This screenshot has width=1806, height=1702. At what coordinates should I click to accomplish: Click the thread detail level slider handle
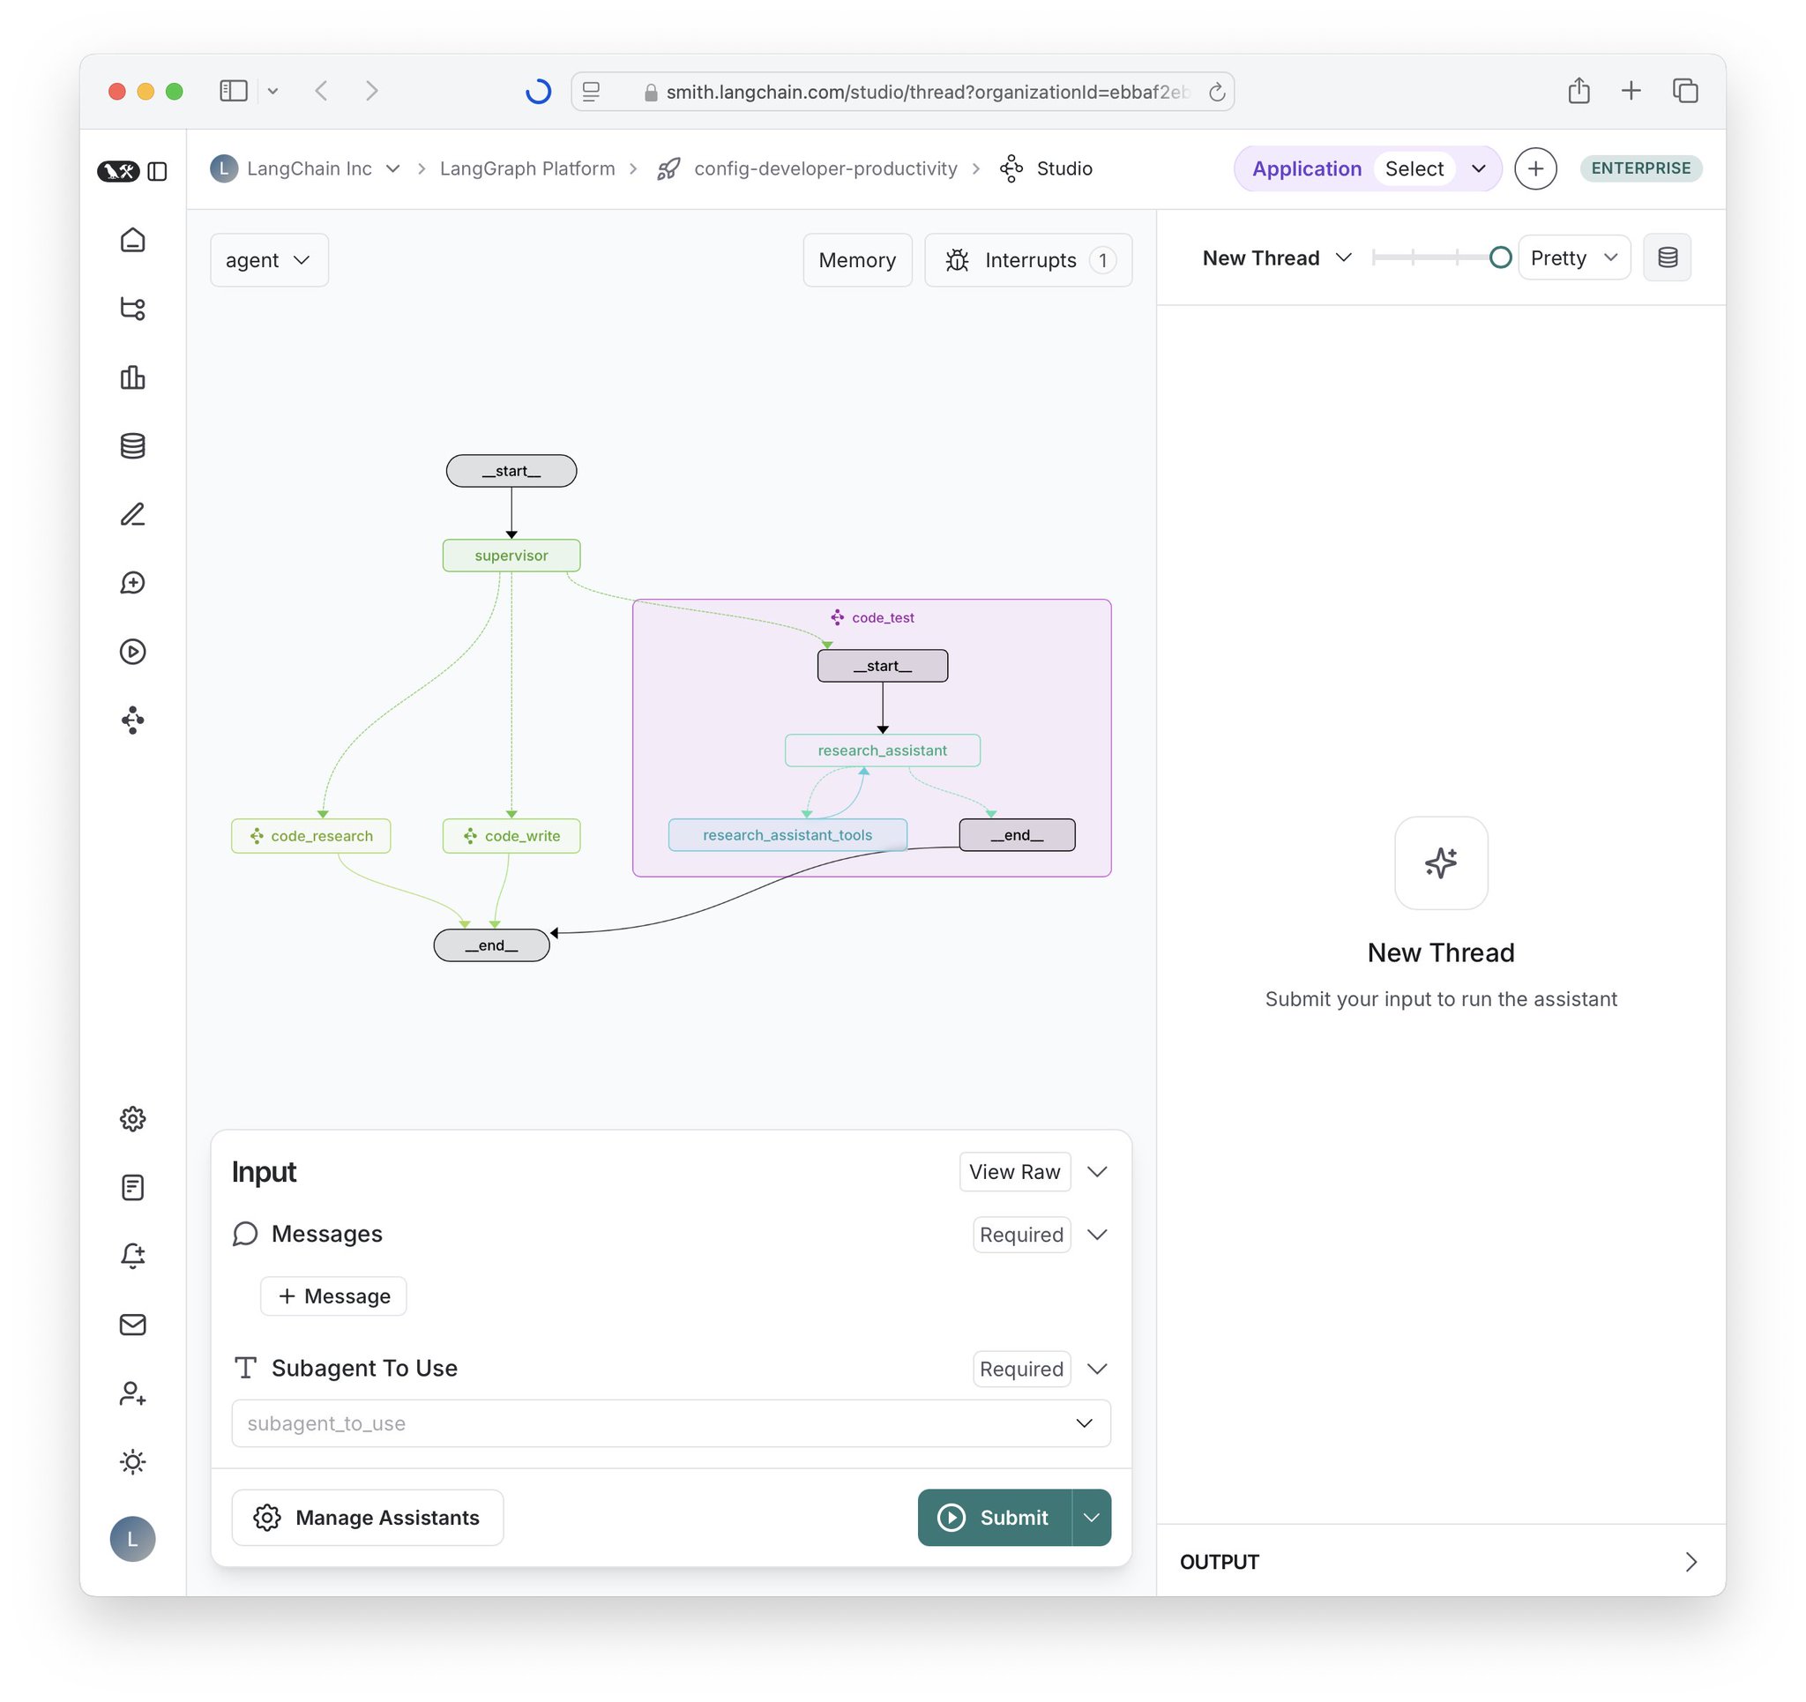pyautogui.click(x=1500, y=258)
